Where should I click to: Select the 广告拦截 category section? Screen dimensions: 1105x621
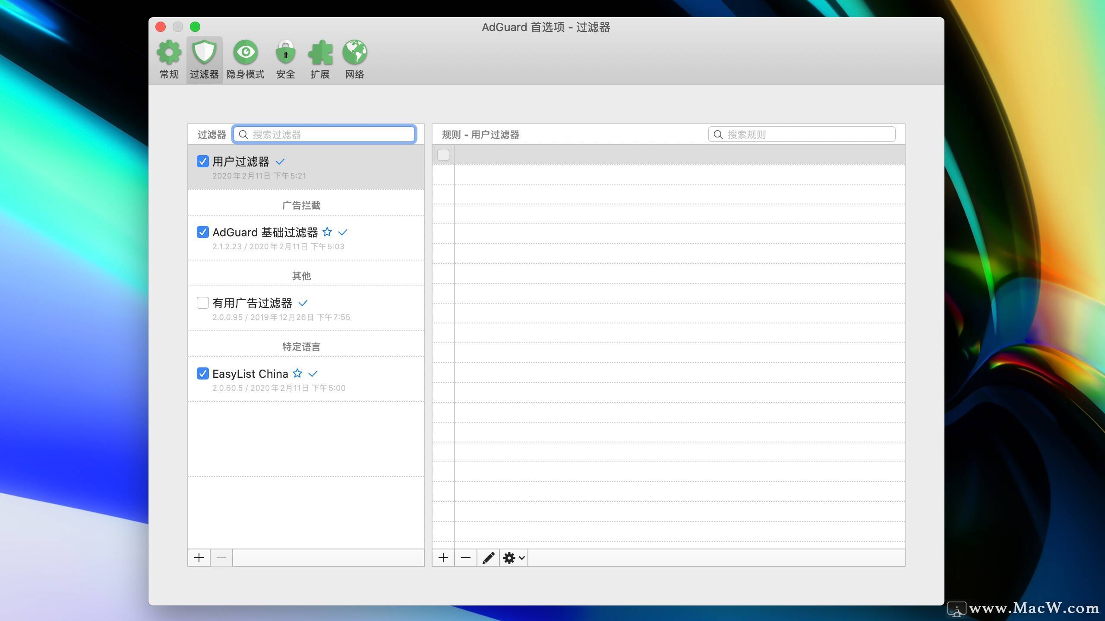301,204
